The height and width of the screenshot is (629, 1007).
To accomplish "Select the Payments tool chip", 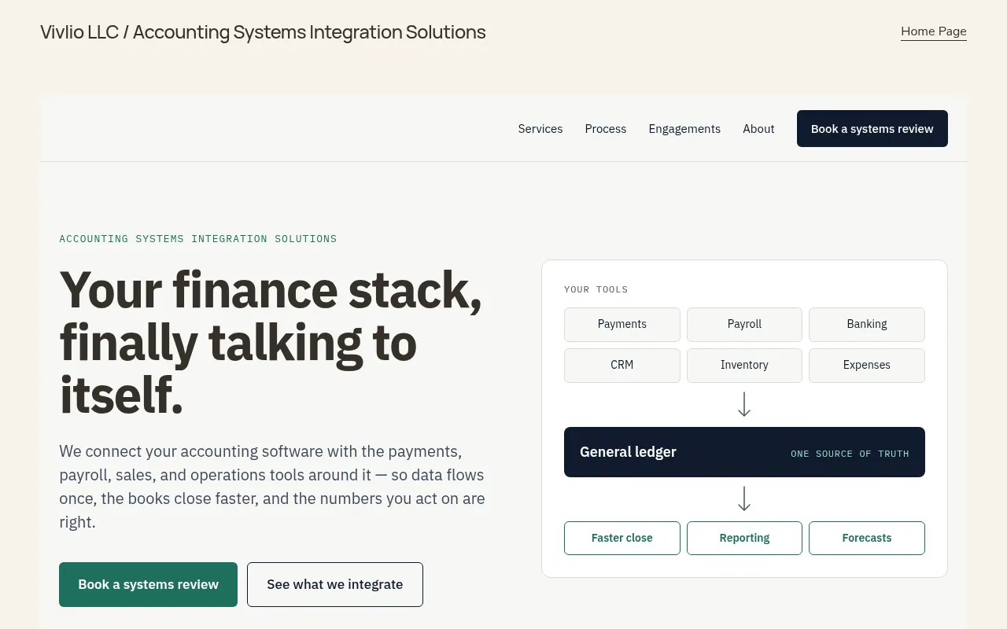I will point(622,325).
